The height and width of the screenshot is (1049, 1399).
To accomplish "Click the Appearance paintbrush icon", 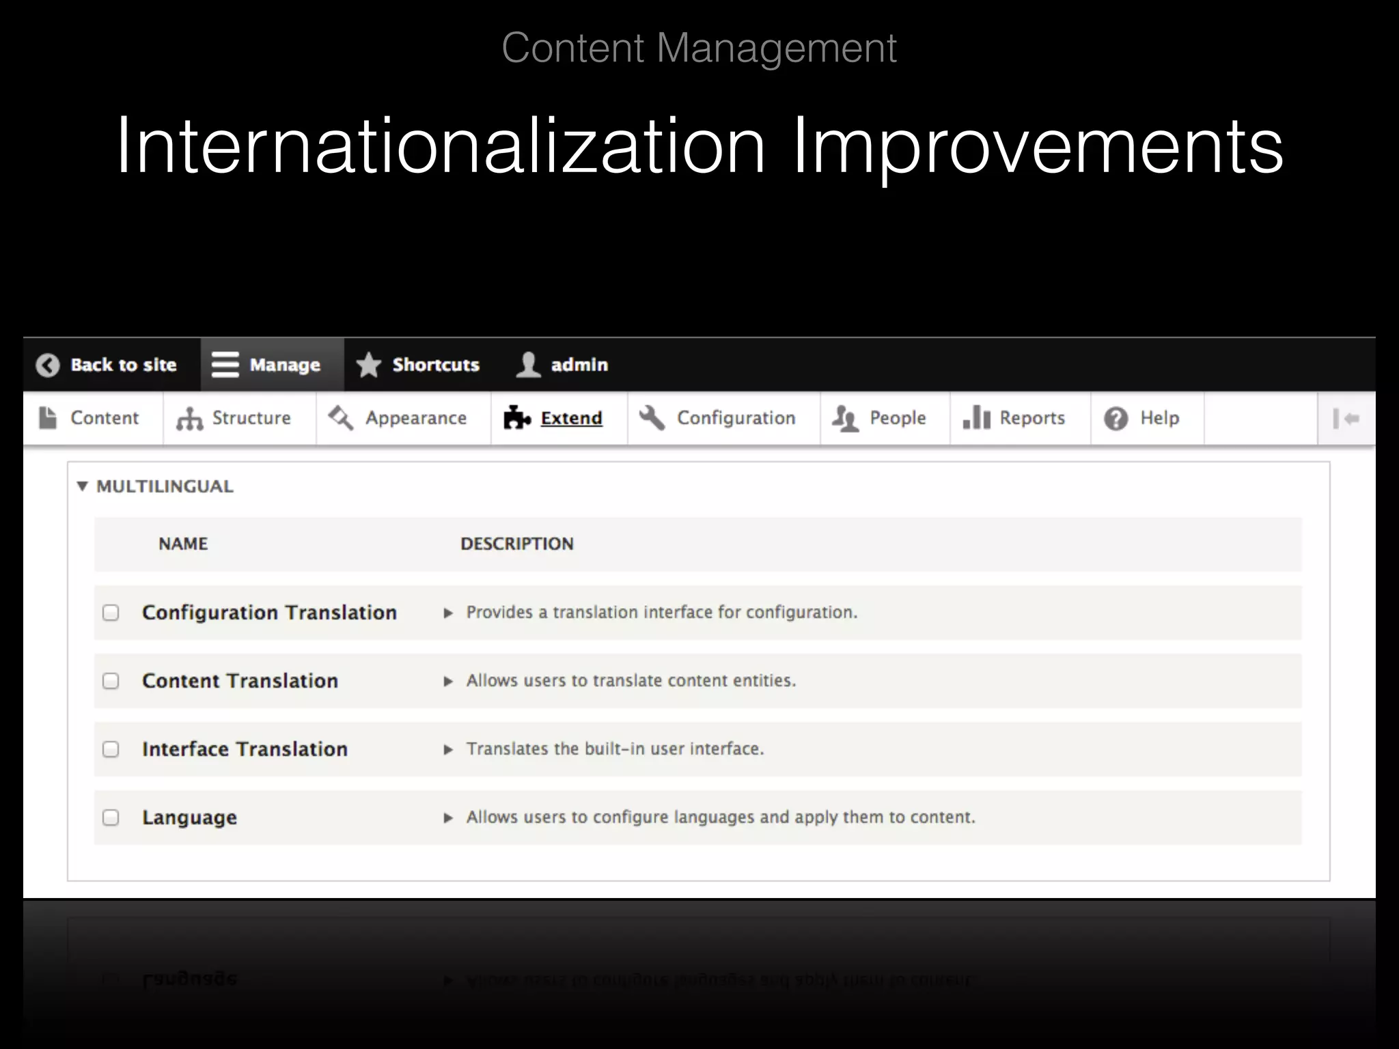I will 341,418.
